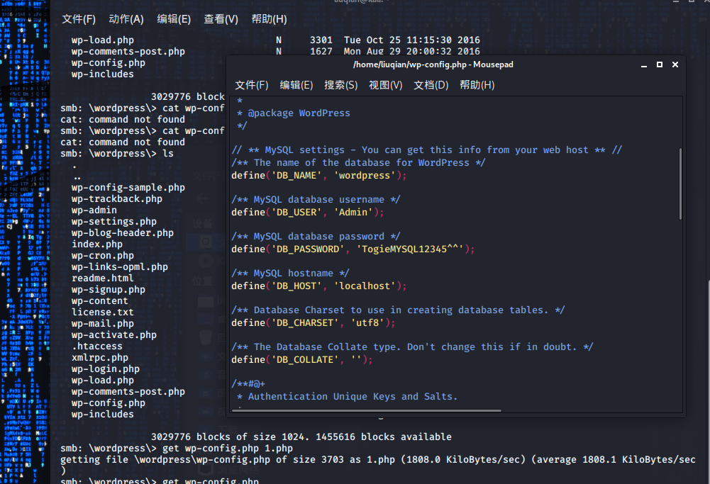Open terminal 动作(A) menu
The width and height of the screenshot is (710, 484).
[x=126, y=19]
